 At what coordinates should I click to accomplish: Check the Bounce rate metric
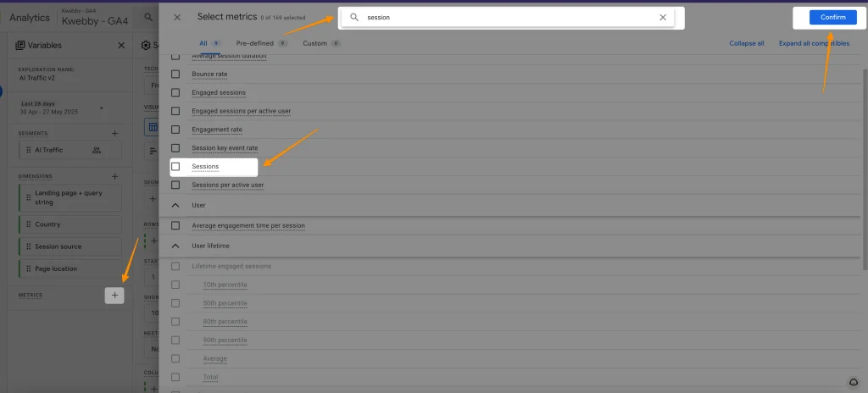(175, 75)
